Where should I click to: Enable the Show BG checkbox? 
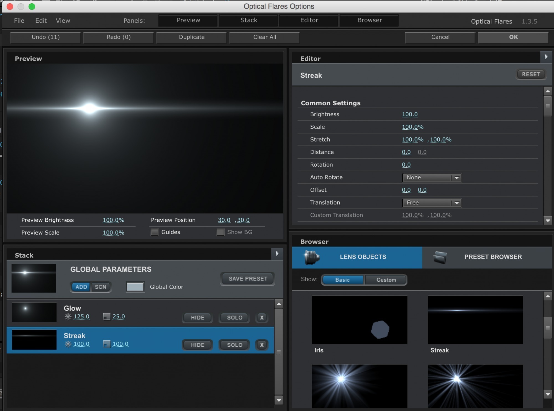pyautogui.click(x=220, y=232)
